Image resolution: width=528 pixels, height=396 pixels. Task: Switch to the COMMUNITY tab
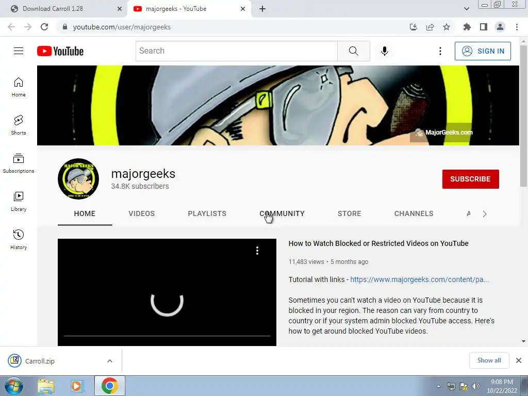click(x=282, y=214)
